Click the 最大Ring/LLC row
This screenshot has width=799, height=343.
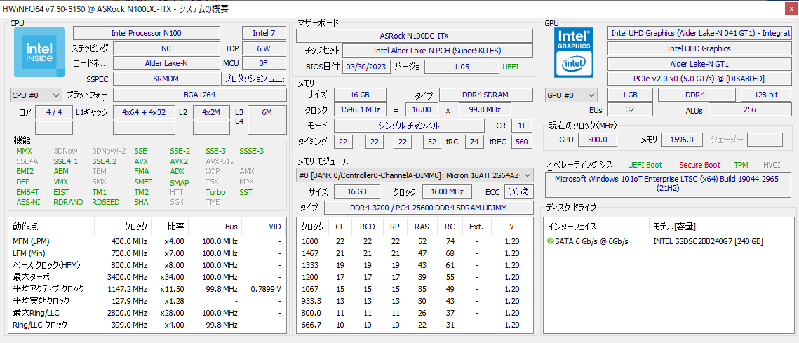(x=147, y=312)
